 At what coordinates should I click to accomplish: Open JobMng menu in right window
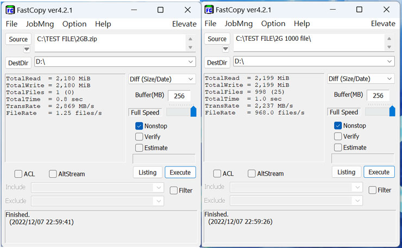tap(238, 23)
